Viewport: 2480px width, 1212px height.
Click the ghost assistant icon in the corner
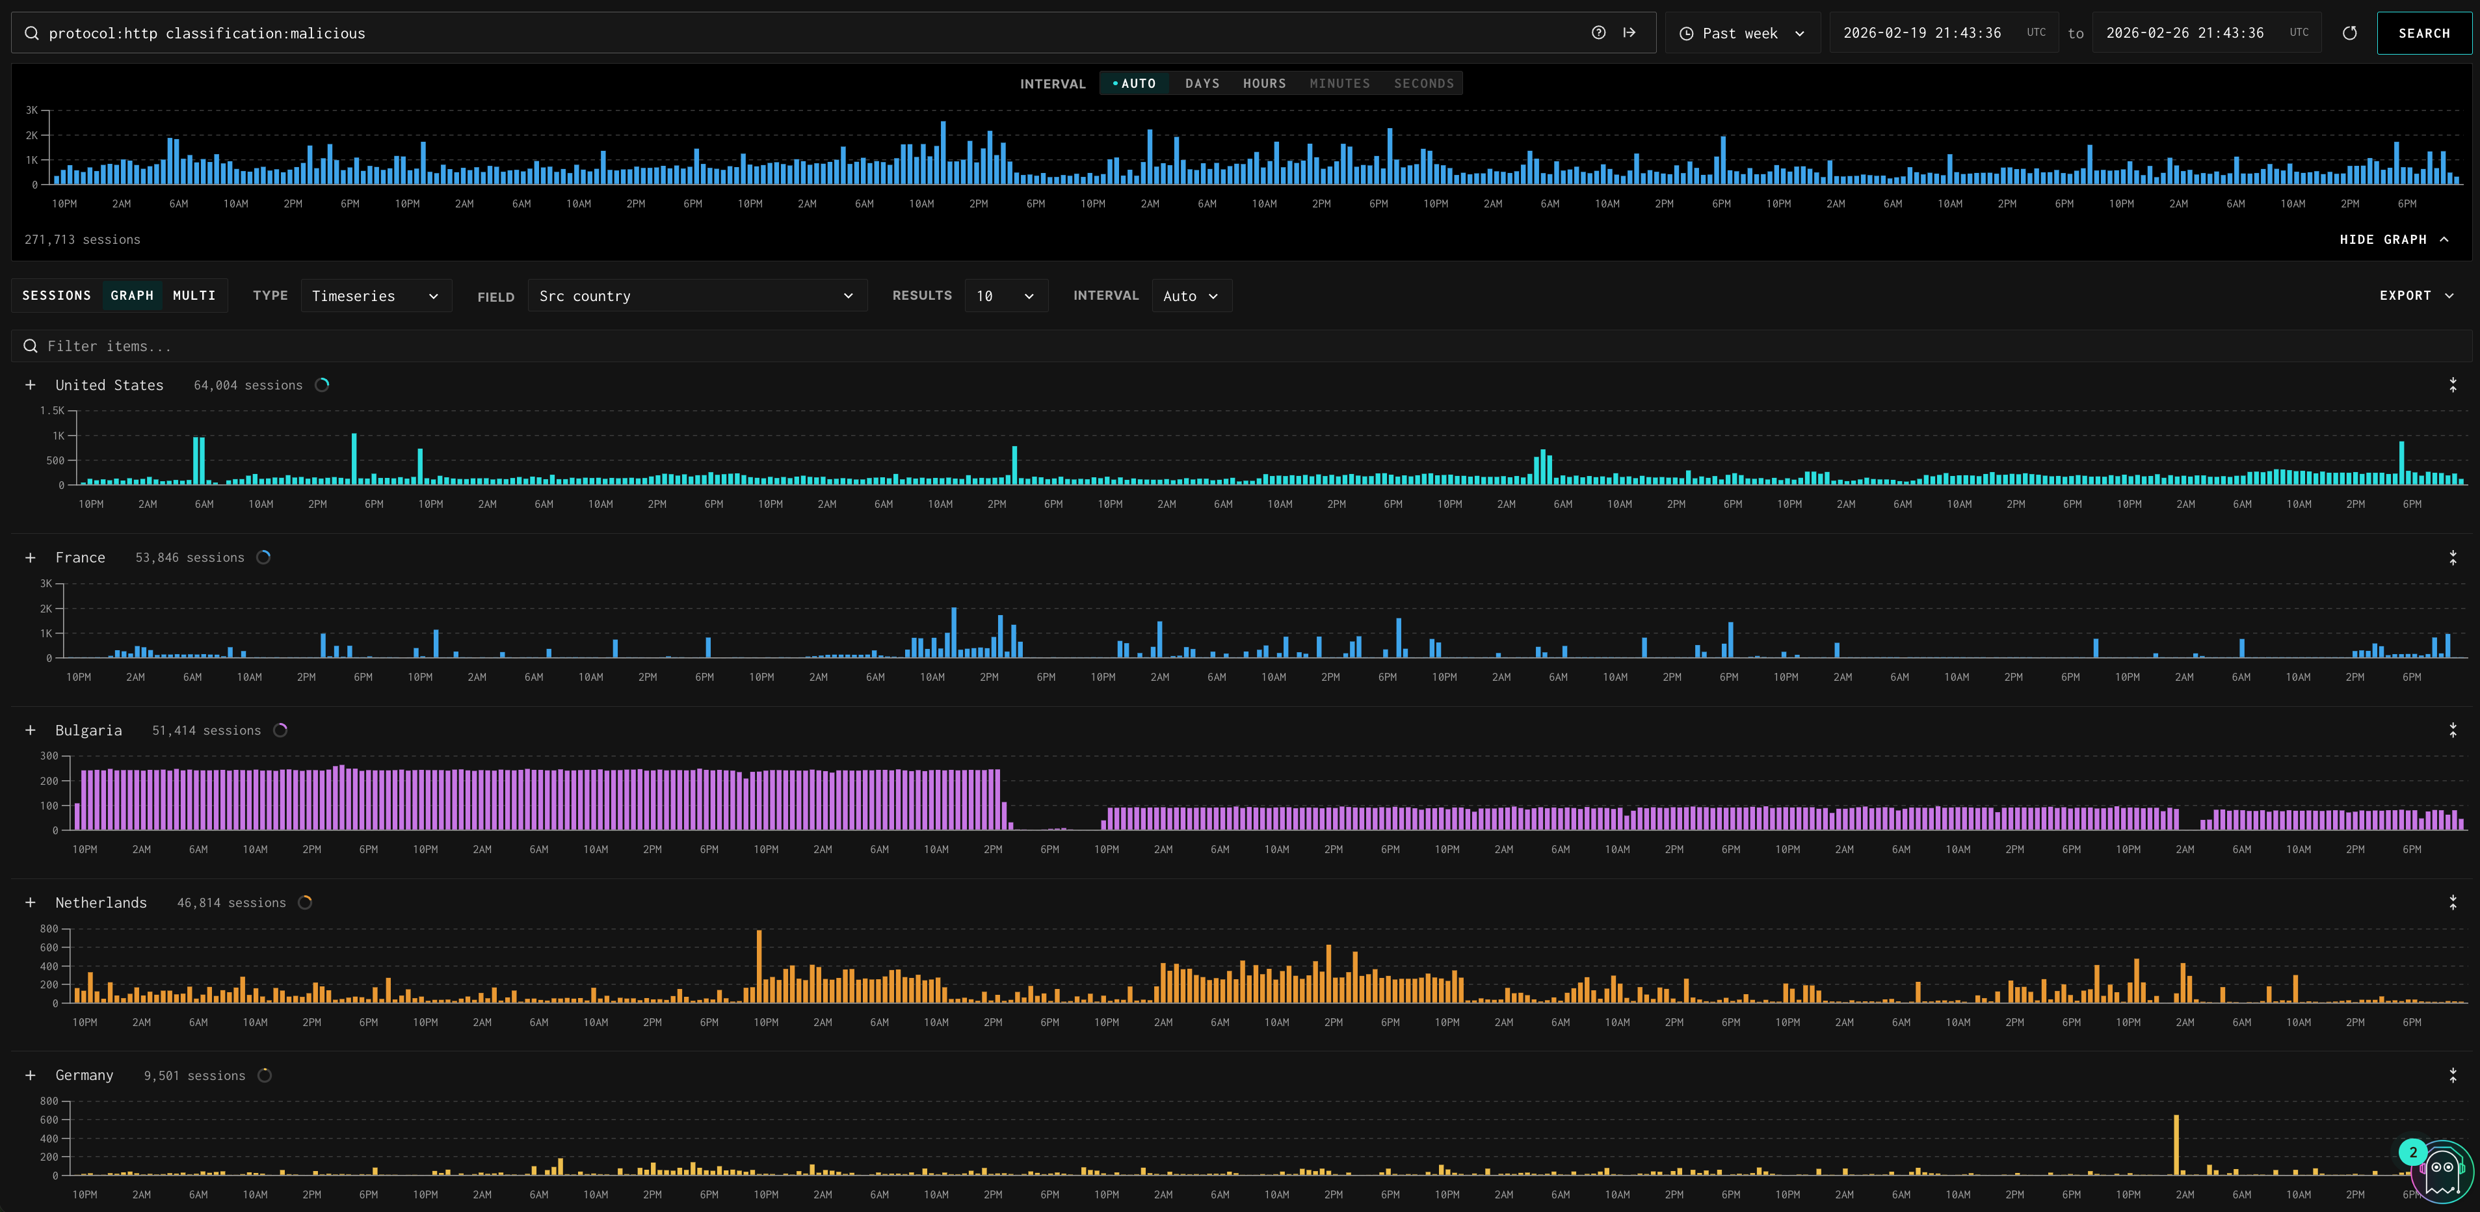pos(2442,1172)
